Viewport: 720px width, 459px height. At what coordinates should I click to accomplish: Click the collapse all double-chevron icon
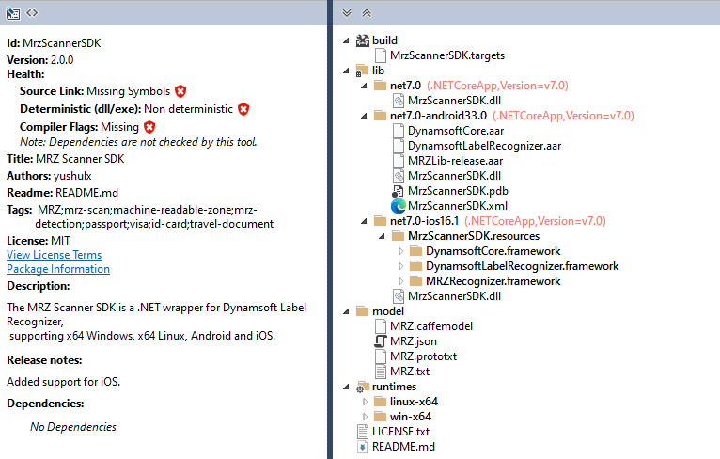pos(367,13)
